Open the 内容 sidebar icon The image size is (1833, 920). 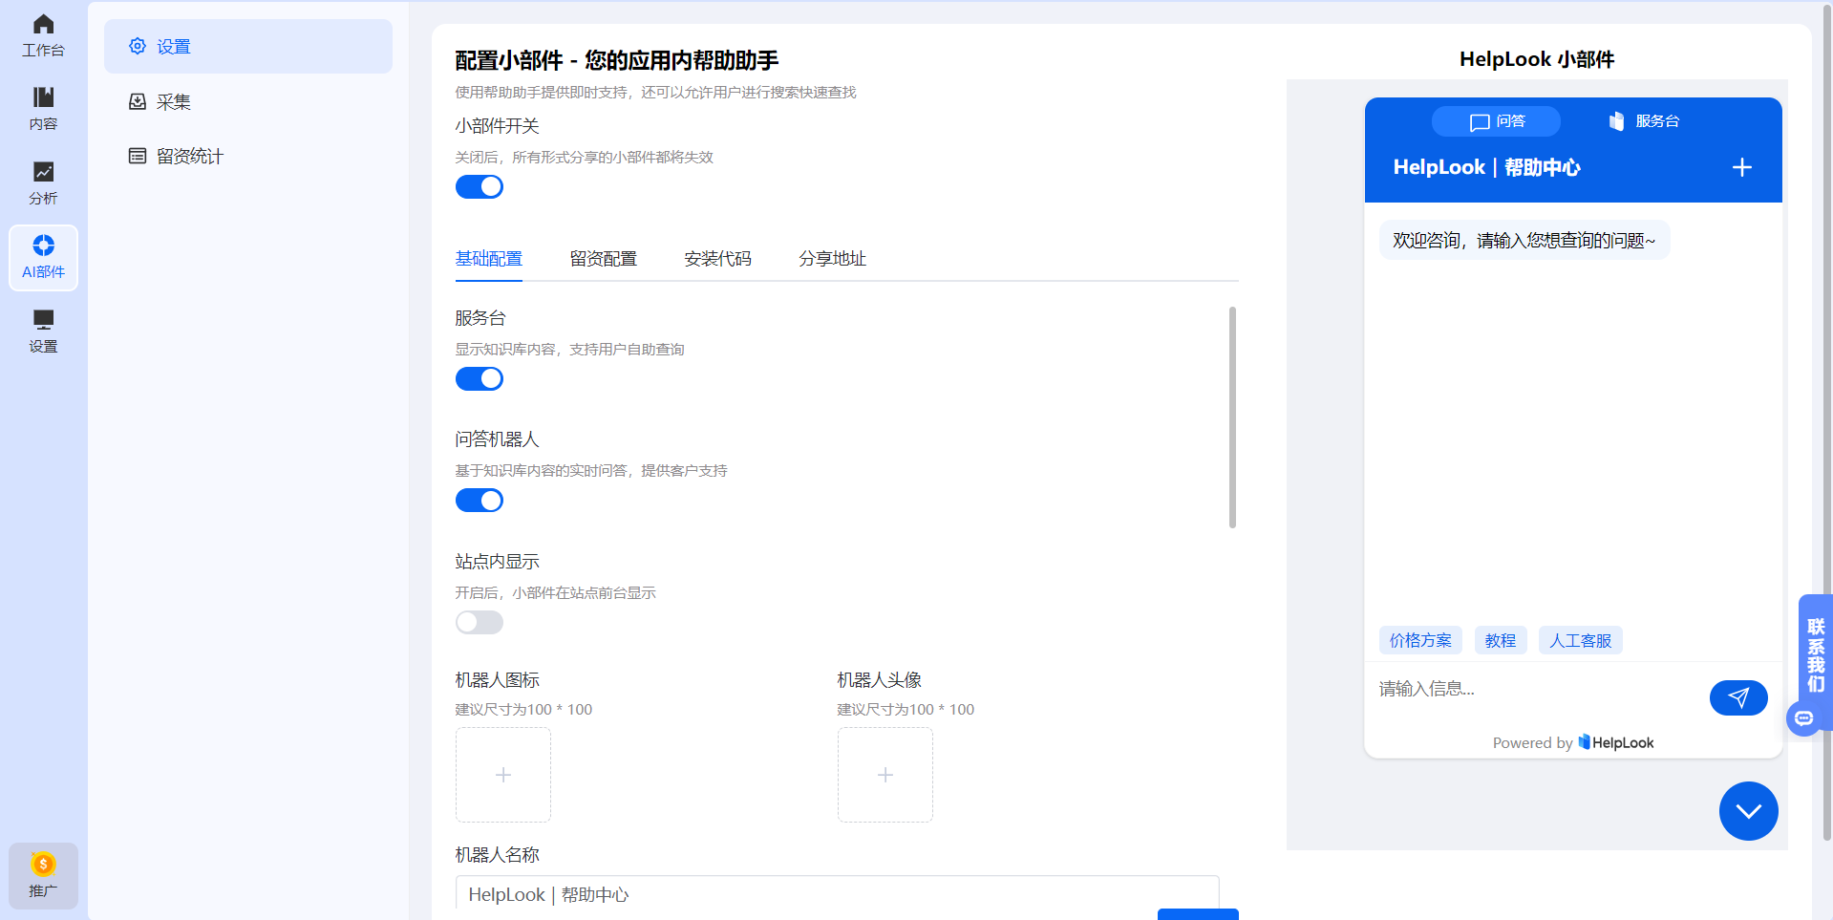[x=43, y=107]
